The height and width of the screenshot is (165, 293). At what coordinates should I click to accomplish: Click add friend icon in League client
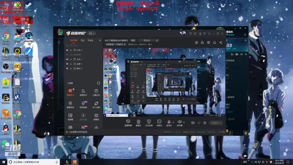tap(232, 54)
